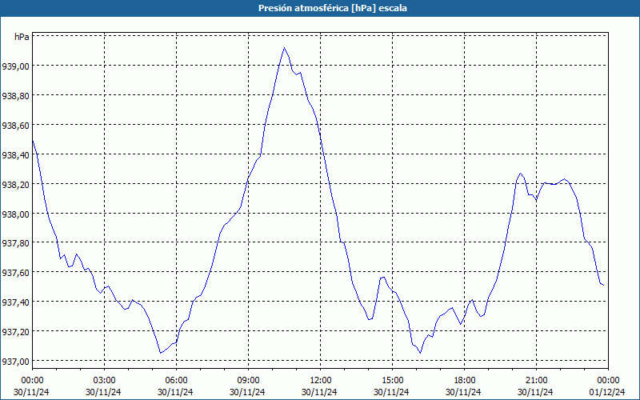
Task: Click the 01/12/24 date label
Action: pos(607,392)
